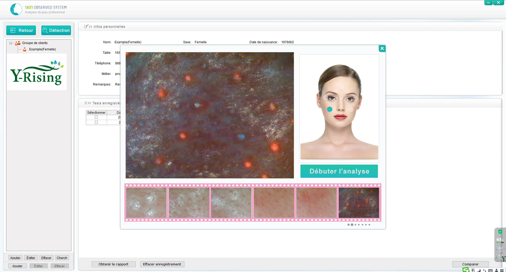
Task: Click Obtenir le rapport button
Action: [x=114, y=264]
